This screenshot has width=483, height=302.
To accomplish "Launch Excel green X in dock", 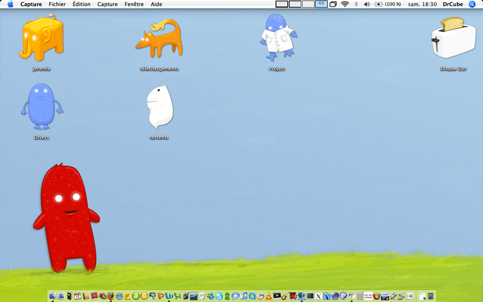I will (x=178, y=296).
